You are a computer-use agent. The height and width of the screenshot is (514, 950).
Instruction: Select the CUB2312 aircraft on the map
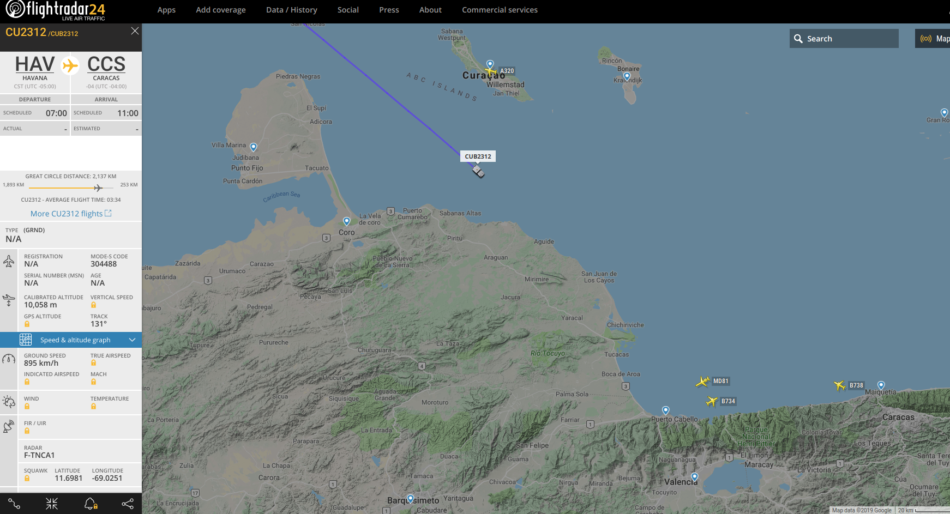pos(478,172)
